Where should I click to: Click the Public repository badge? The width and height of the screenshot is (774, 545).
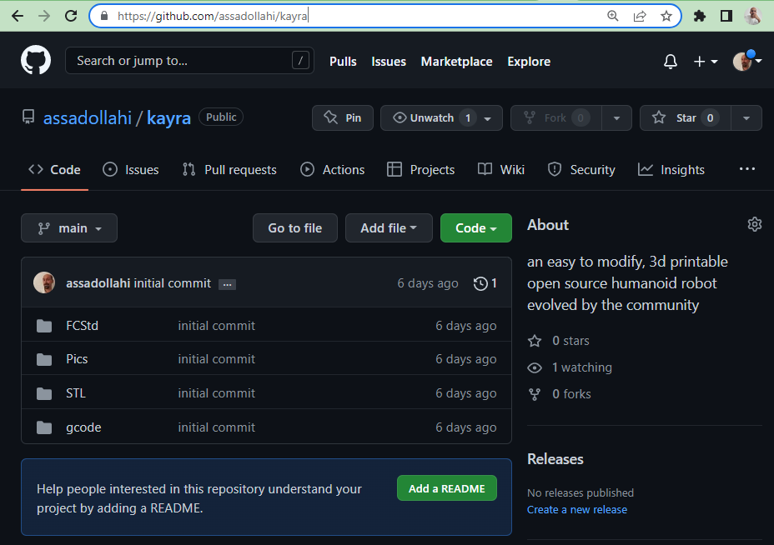click(x=221, y=117)
